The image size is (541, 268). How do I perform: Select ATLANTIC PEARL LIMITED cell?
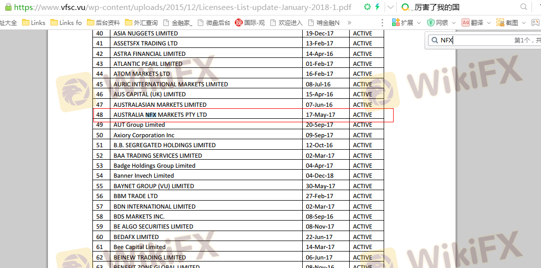tap(206, 64)
